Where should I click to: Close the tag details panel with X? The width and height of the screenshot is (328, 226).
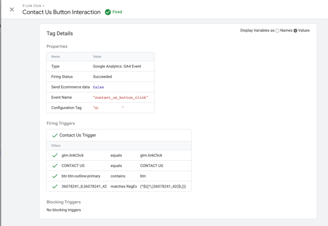coord(12,10)
